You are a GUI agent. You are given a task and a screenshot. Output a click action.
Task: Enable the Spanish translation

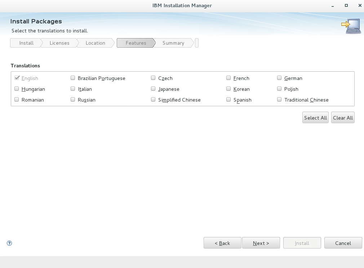228,99
